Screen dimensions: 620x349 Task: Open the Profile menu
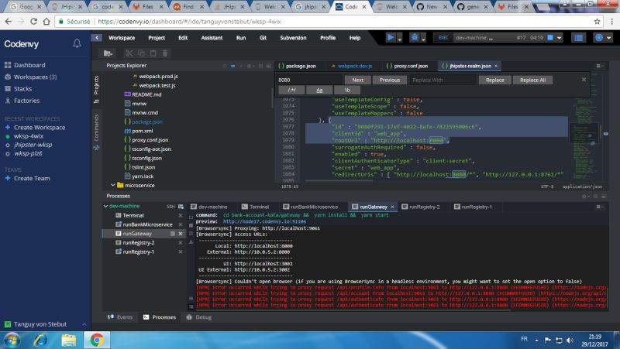click(328, 38)
